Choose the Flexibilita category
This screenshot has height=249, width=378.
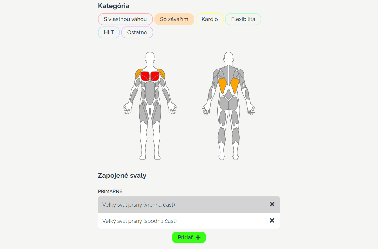[x=243, y=19]
